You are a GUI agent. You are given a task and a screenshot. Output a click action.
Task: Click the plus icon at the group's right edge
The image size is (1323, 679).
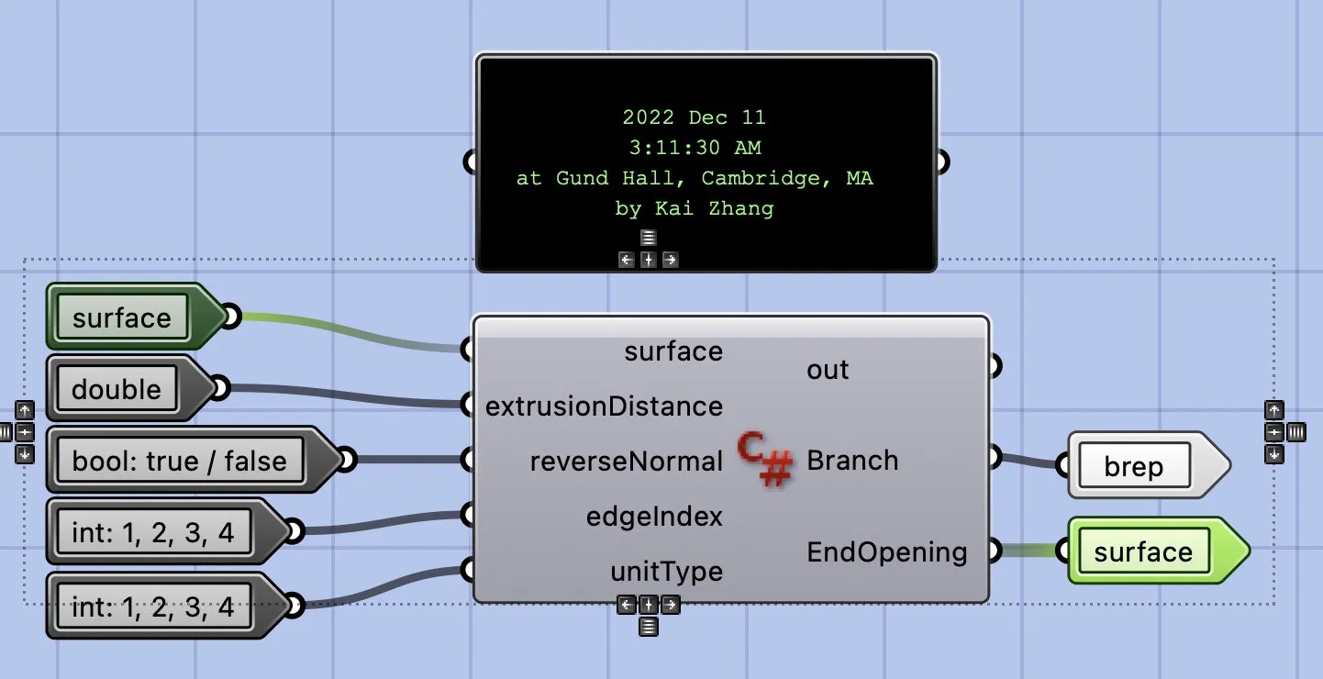pyautogui.click(x=1273, y=431)
